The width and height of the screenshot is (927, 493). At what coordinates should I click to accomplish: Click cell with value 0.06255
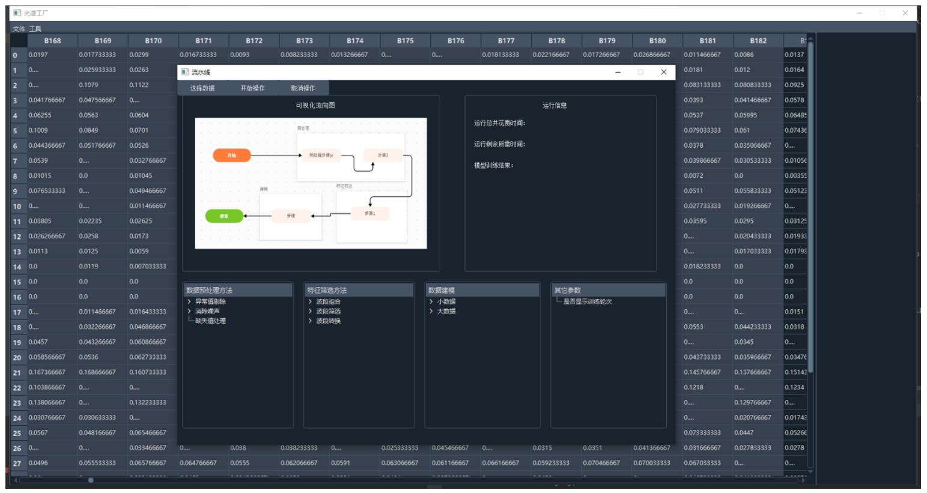point(52,115)
